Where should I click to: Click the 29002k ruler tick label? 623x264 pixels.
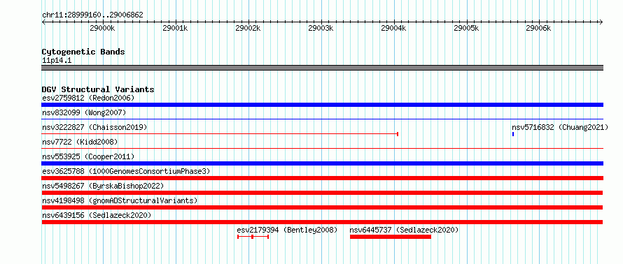pos(248,28)
